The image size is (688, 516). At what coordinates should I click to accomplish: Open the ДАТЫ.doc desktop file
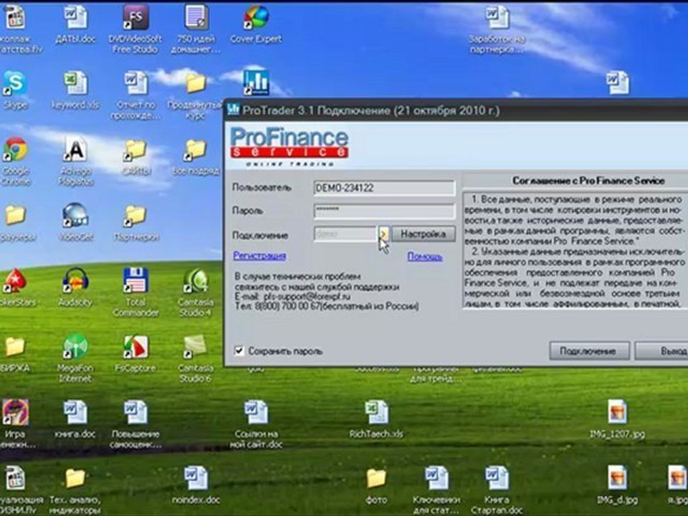[75, 19]
